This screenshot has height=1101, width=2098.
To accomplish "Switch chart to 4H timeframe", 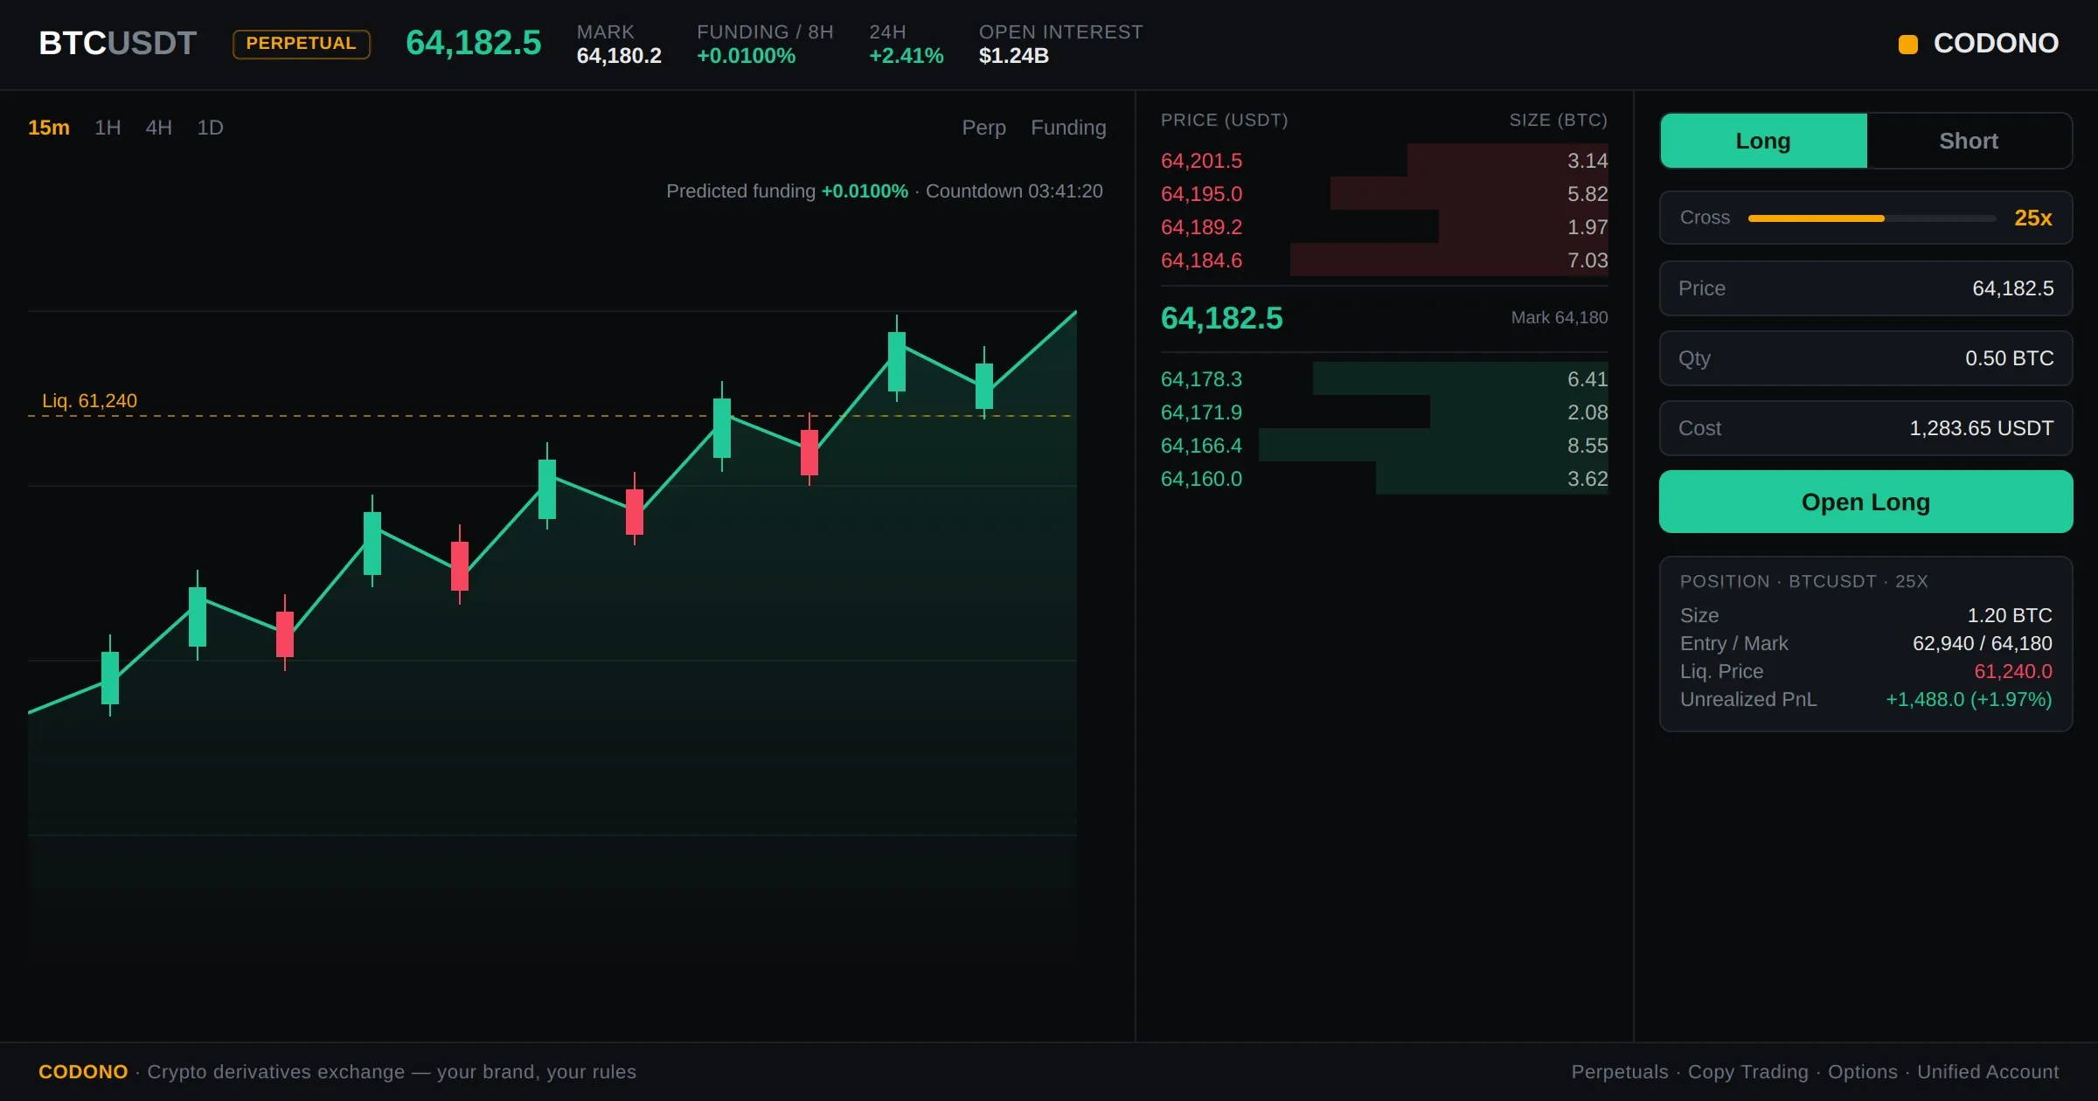I will [x=158, y=128].
